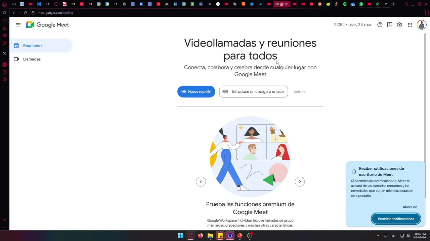Open the Opera tab search magnifier
This screenshot has width=430, height=241.
click(406, 4)
